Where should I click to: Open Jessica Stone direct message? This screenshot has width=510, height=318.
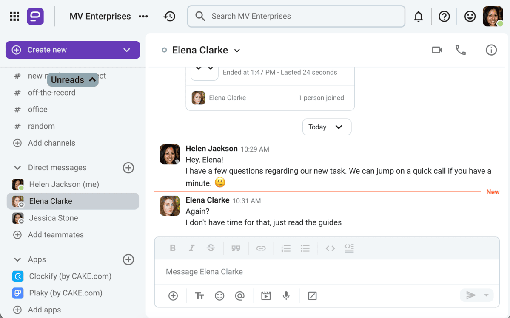coord(53,218)
